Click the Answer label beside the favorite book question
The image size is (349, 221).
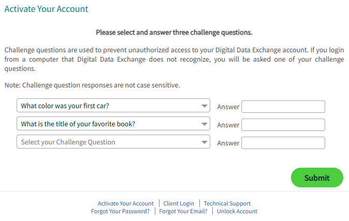228,125
